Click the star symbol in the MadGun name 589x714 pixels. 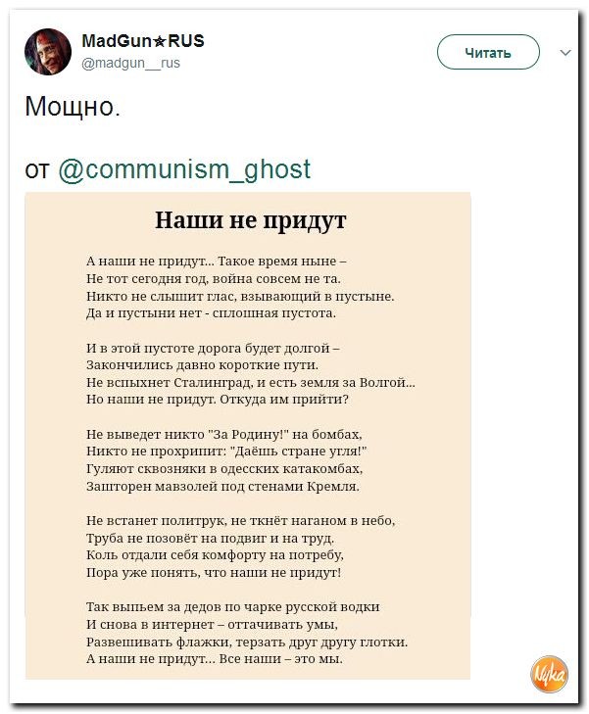[159, 42]
